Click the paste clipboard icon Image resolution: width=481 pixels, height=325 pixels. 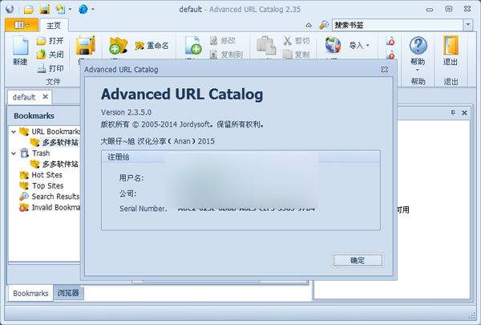pos(266,46)
